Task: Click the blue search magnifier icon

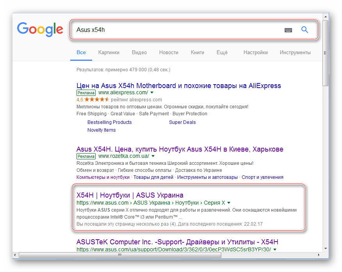Action: [305, 30]
